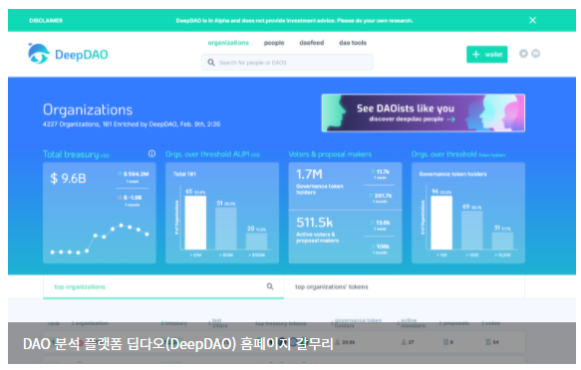This screenshot has height=370, width=581.
Task: Close the disclaimer banner
Action: [532, 20]
